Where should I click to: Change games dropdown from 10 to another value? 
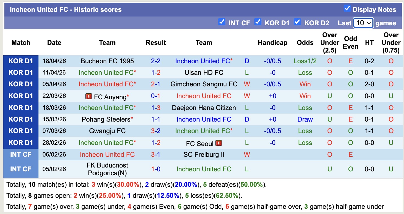click(363, 23)
